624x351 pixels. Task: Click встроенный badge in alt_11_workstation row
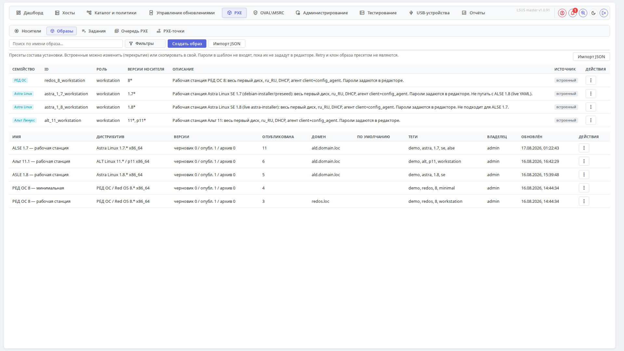tap(566, 120)
